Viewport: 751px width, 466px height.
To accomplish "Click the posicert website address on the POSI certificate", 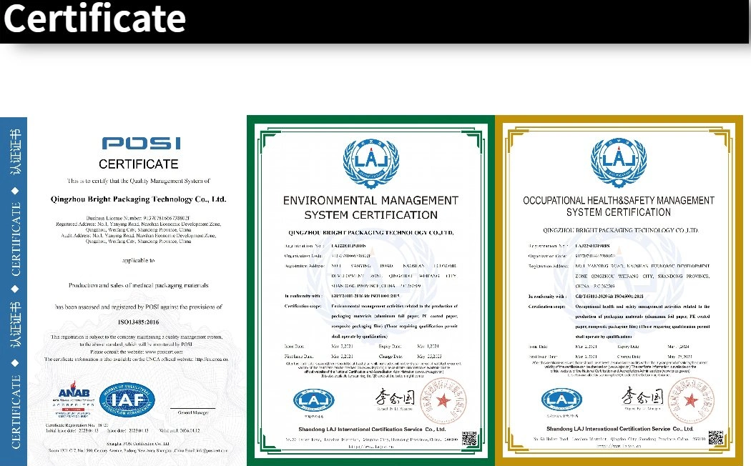I will (x=164, y=352).
